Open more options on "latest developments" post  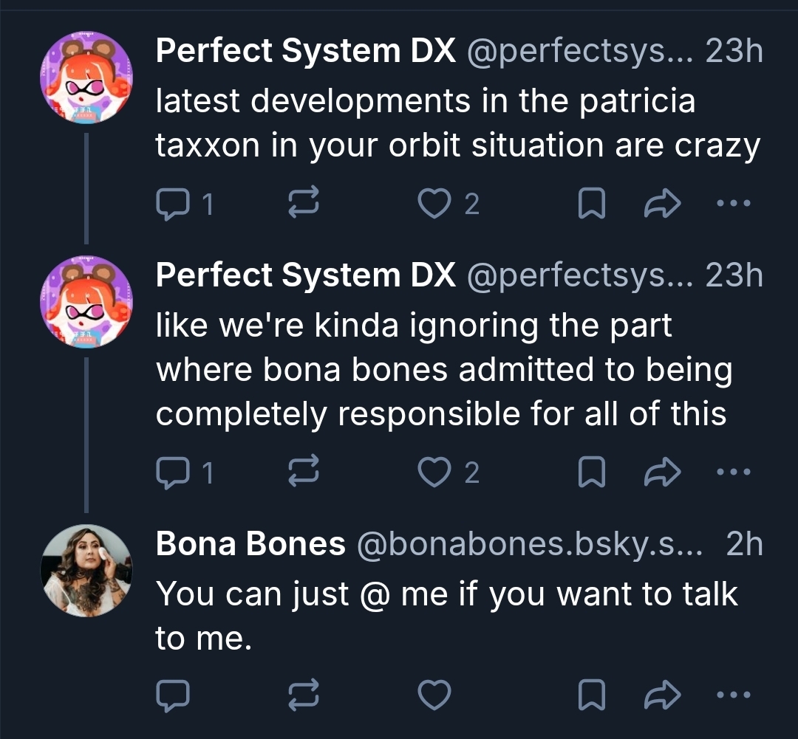734,204
